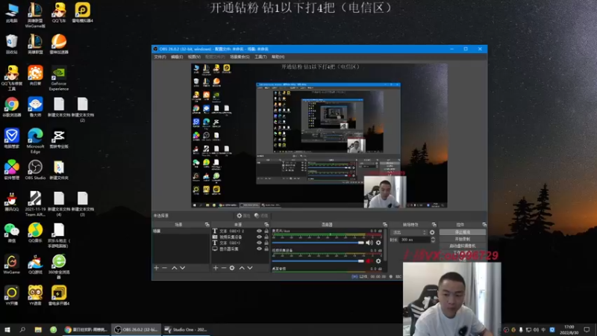Adjust transition duration 300 ms stepper

coord(433,240)
